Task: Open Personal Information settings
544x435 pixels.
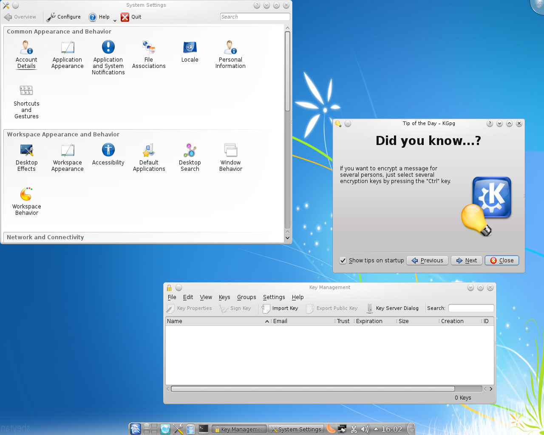Action: 230,54
